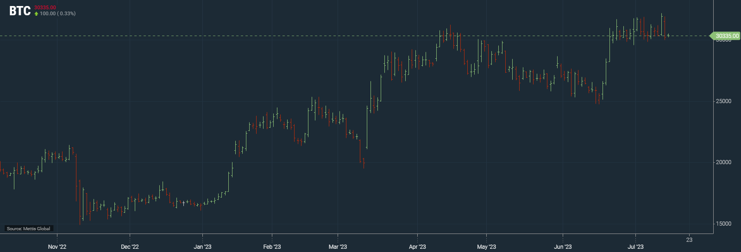Click the Feb '23 date axis label
The image size is (741, 252).
[x=272, y=247]
